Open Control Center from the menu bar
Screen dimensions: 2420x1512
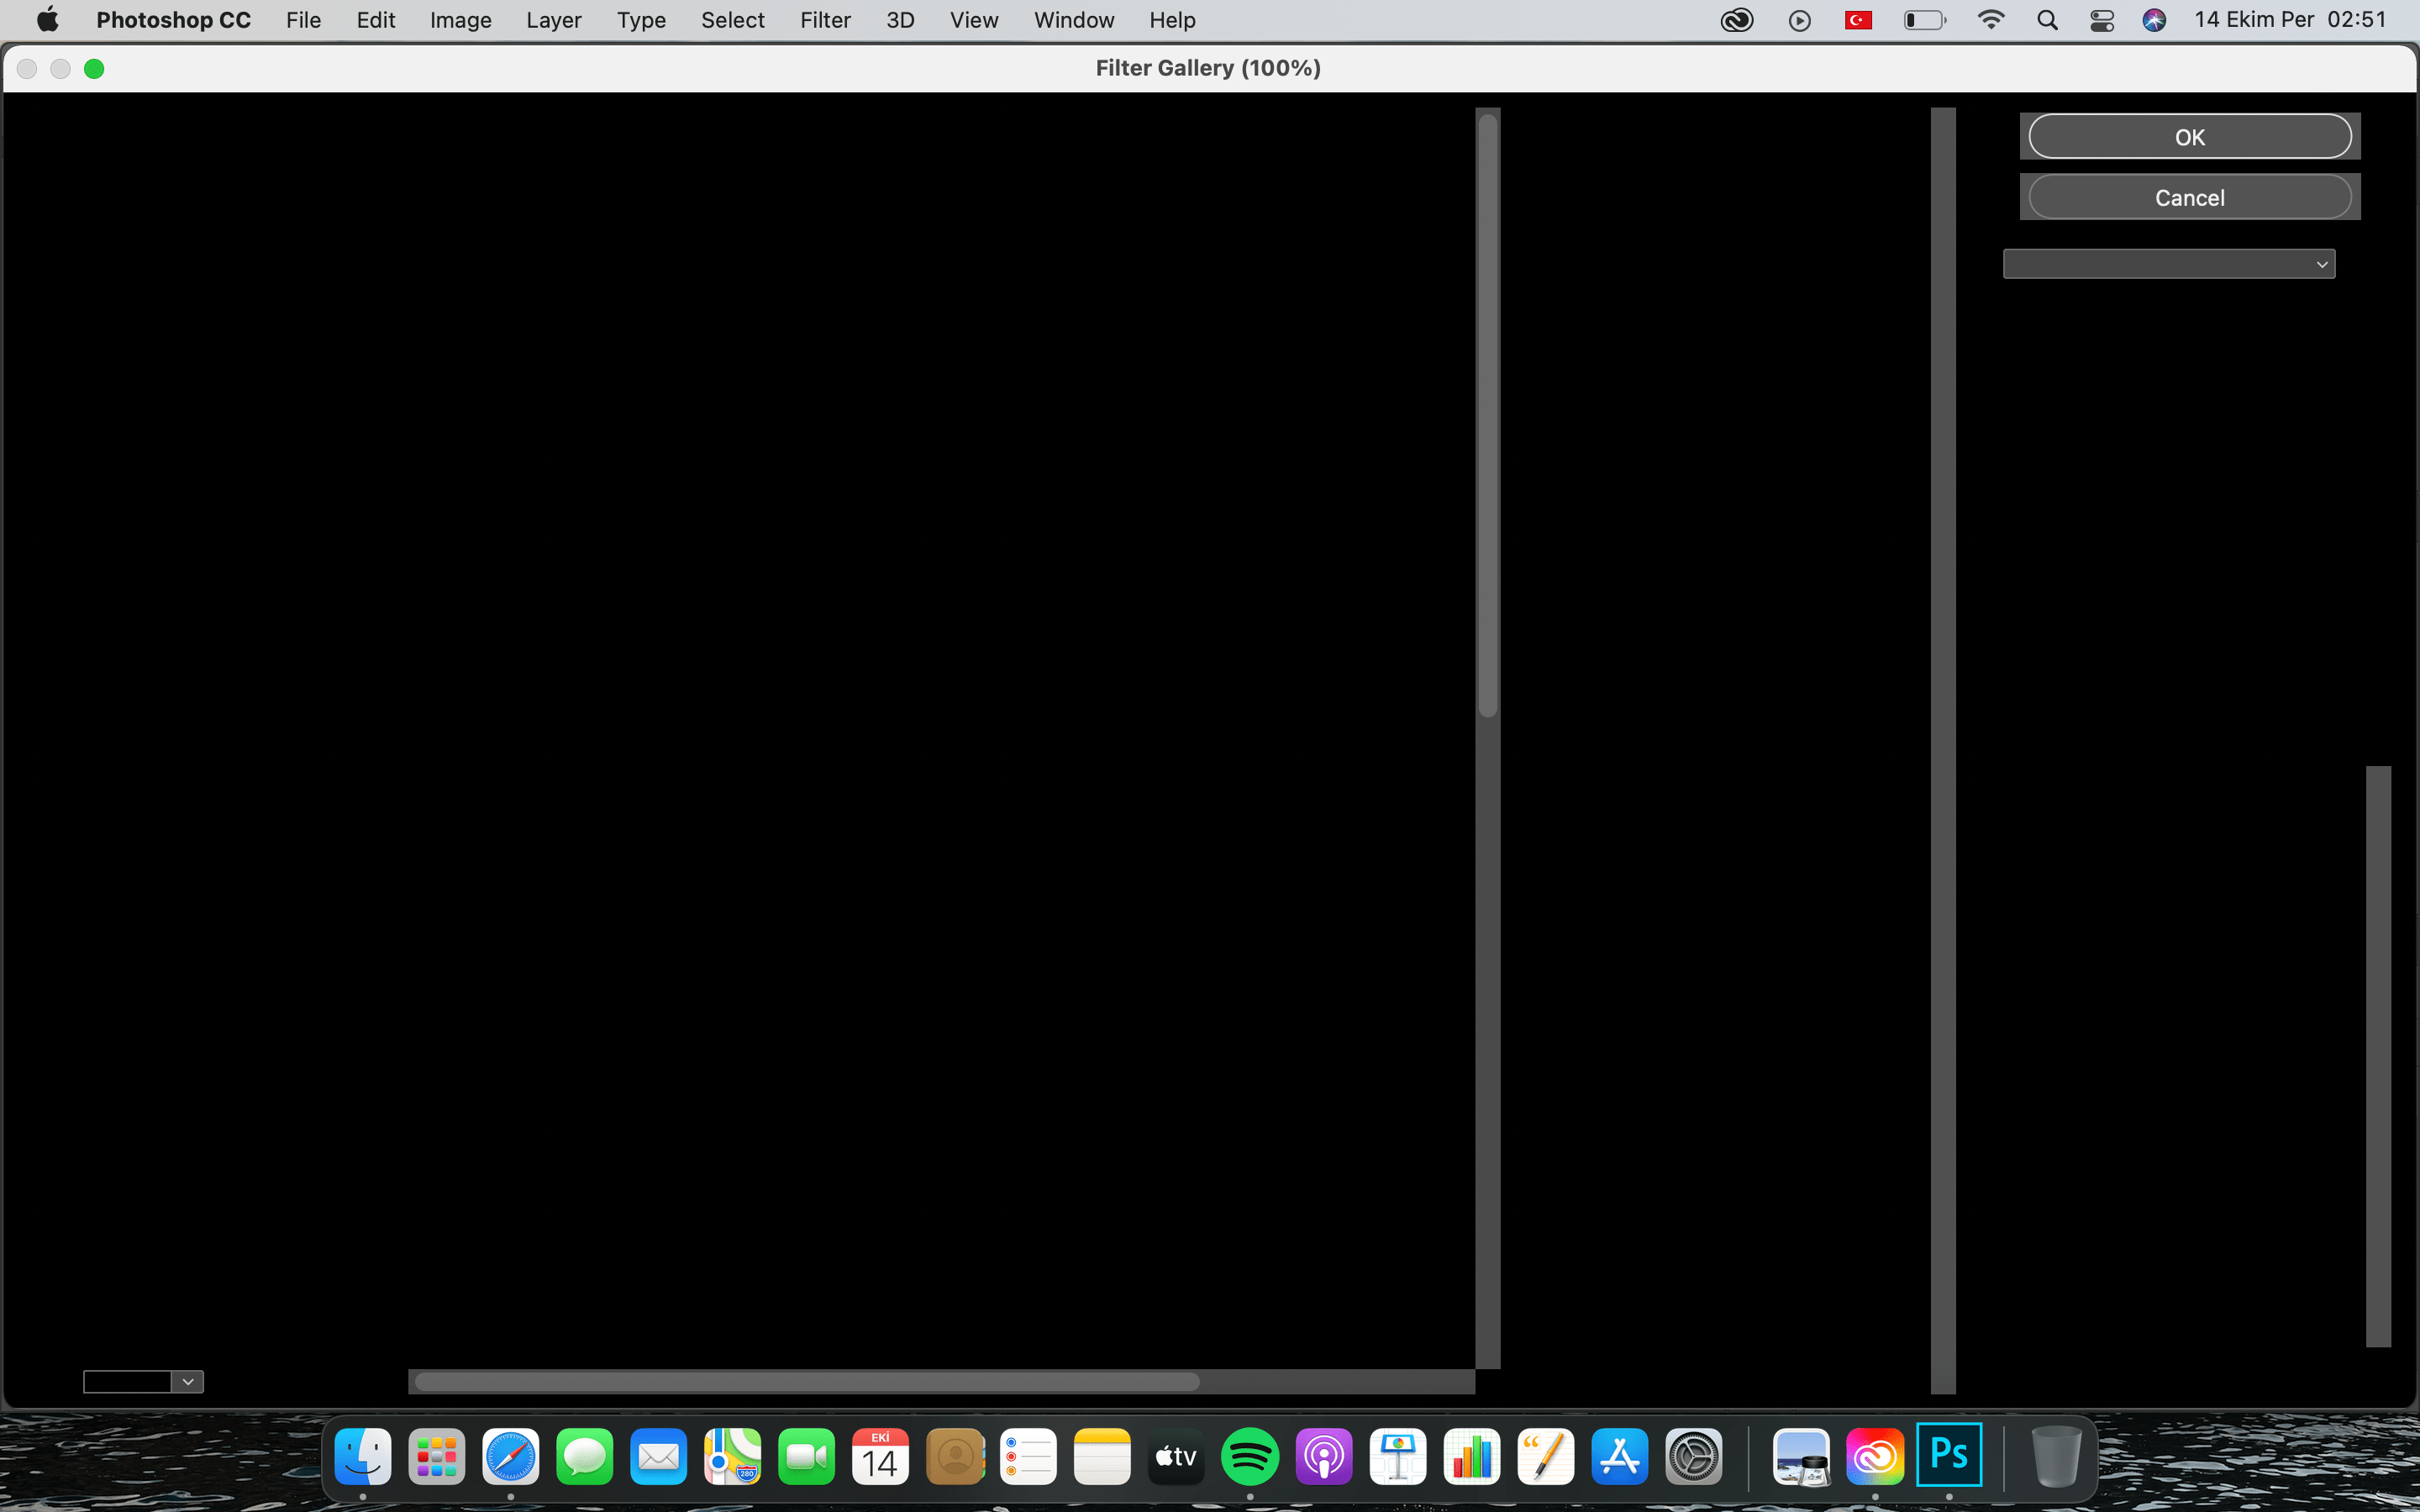pos(2101,20)
